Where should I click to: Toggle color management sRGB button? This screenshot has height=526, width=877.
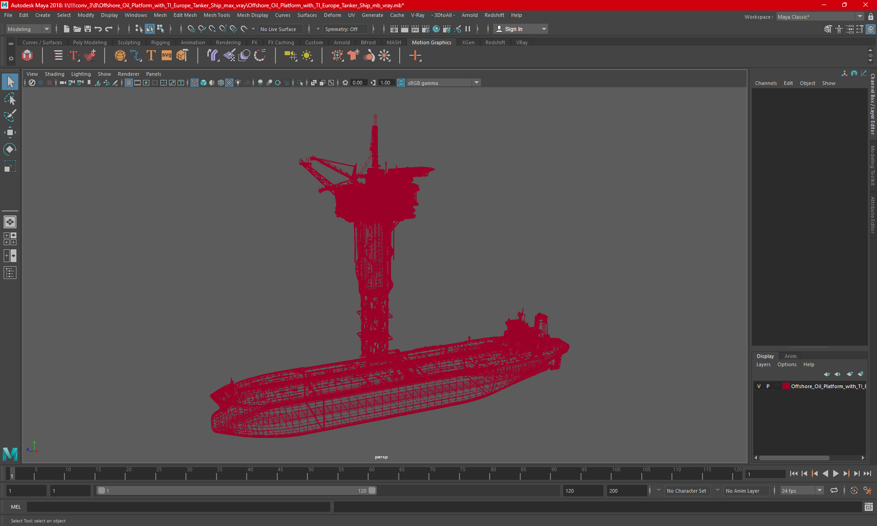click(401, 83)
